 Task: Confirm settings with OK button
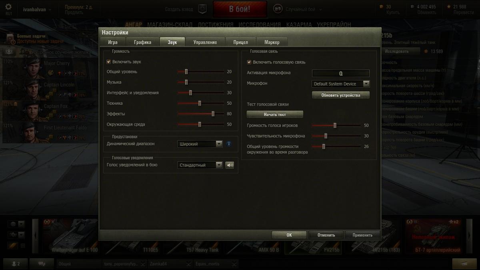point(289,235)
